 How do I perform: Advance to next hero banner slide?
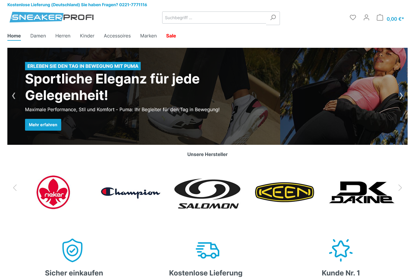click(401, 96)
